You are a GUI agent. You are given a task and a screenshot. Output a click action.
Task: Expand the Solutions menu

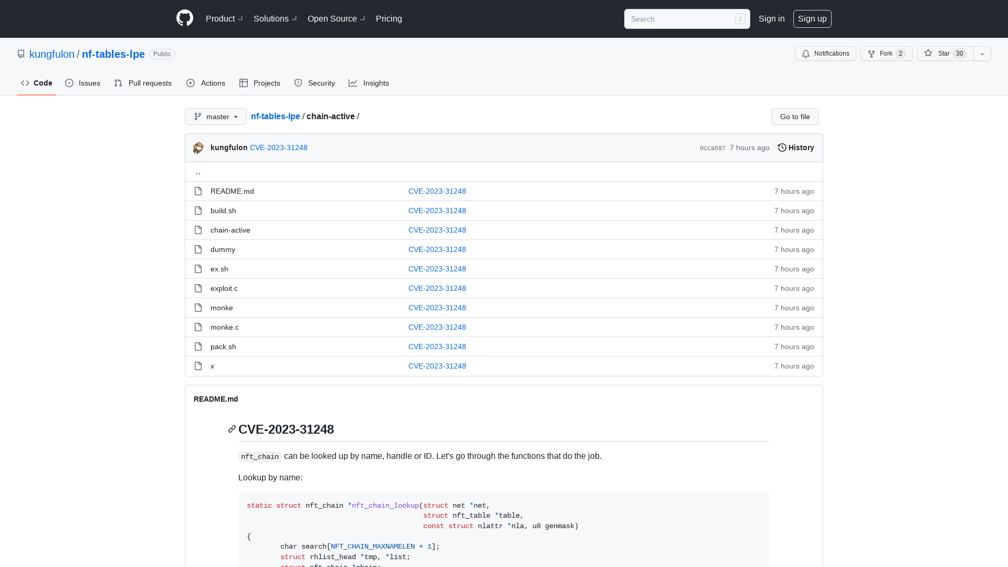coord(275,18)
